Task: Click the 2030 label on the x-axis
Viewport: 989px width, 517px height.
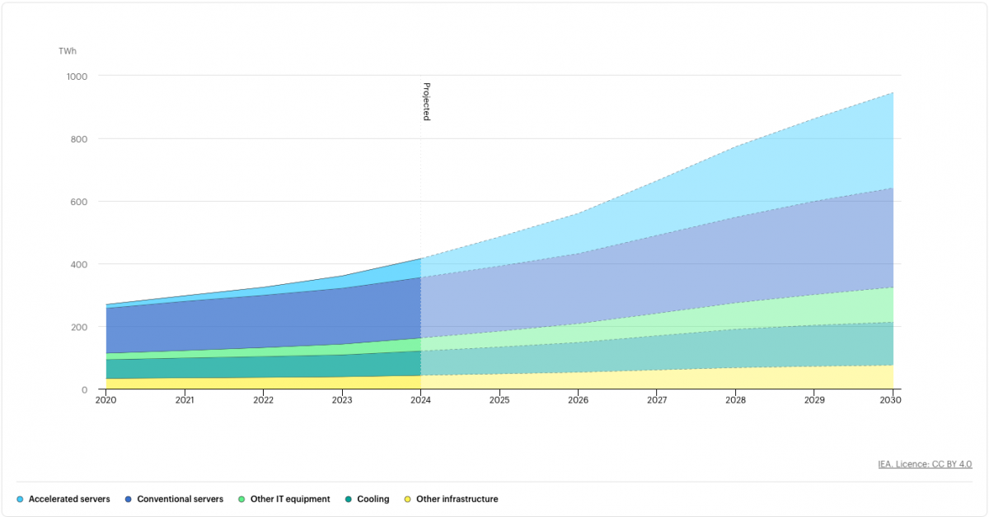Action: coord(891,400)
